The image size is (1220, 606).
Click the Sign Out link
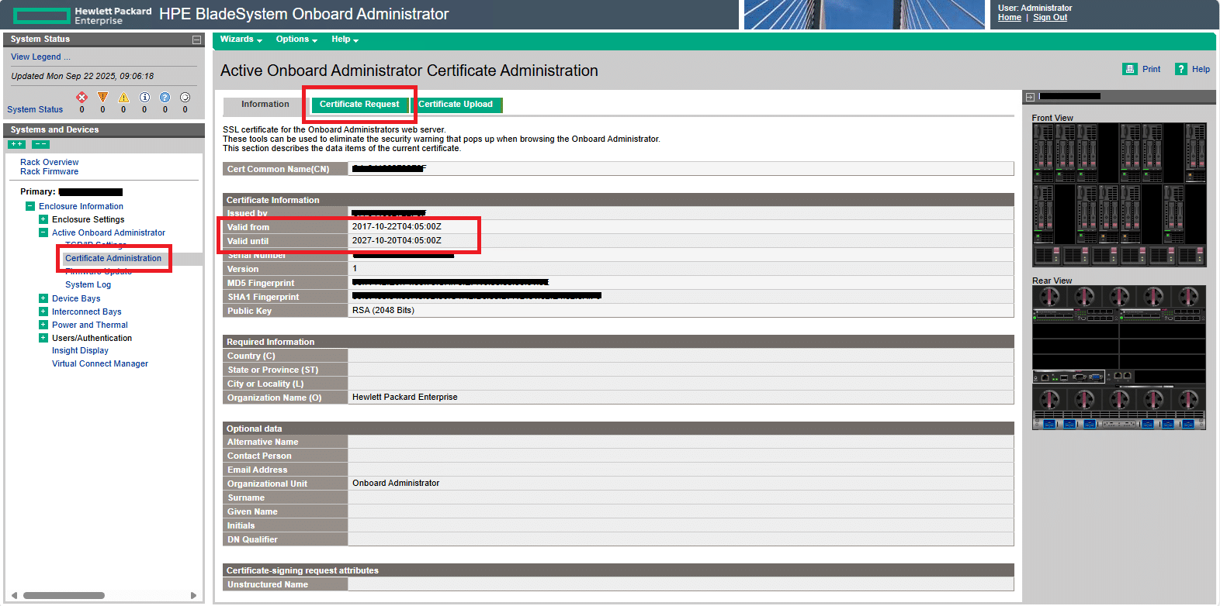tap(1049, 18)
